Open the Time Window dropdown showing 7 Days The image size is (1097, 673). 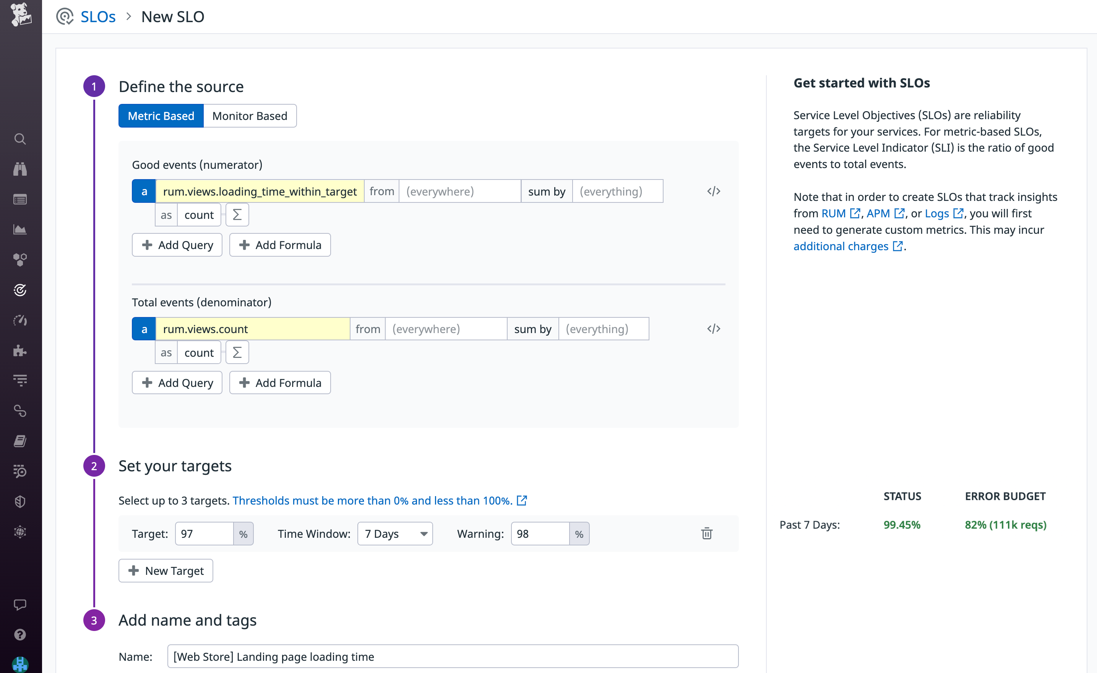[x=394, y=533]
